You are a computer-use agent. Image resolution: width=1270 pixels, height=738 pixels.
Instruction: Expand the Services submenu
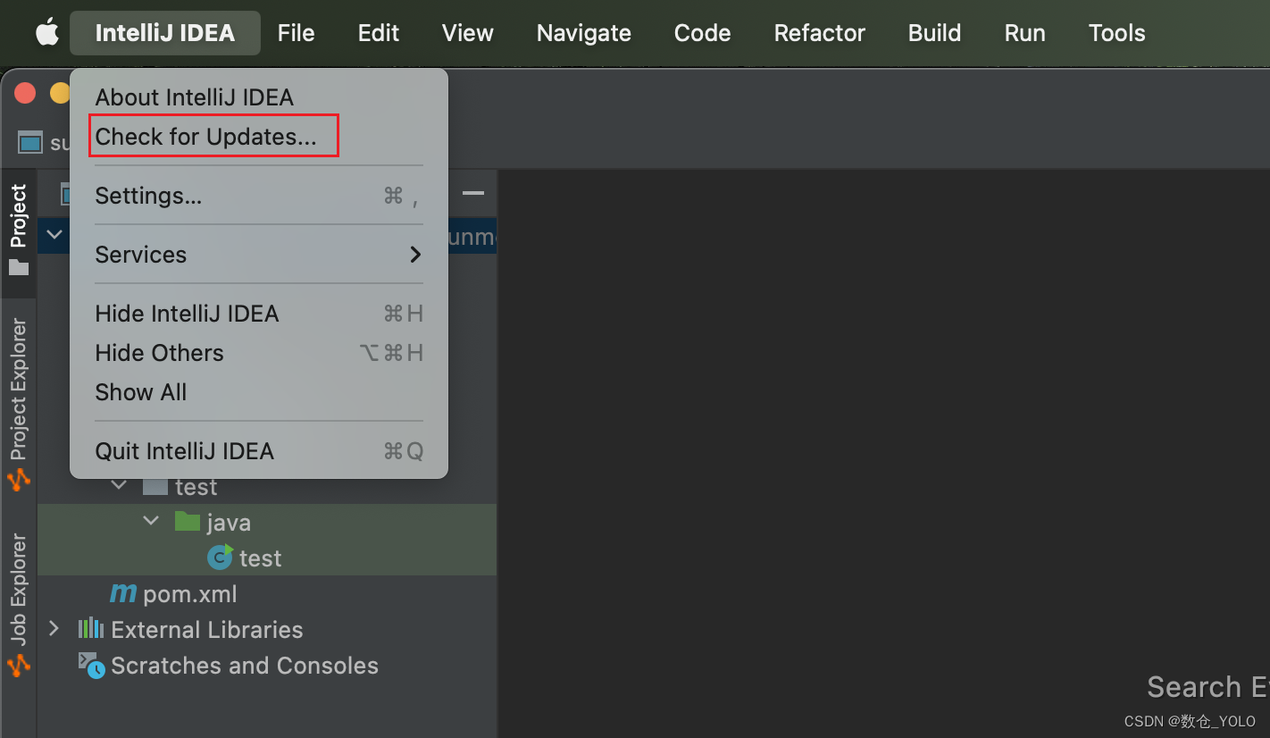coord(259,255)
